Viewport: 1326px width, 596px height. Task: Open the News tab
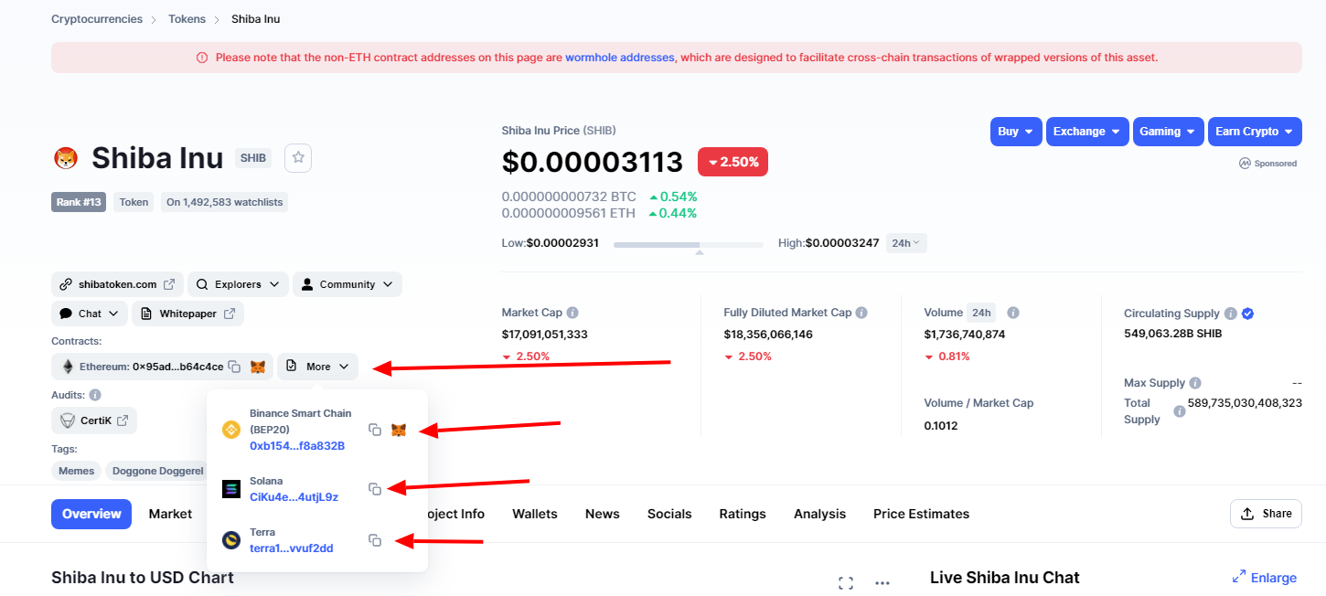603,514
